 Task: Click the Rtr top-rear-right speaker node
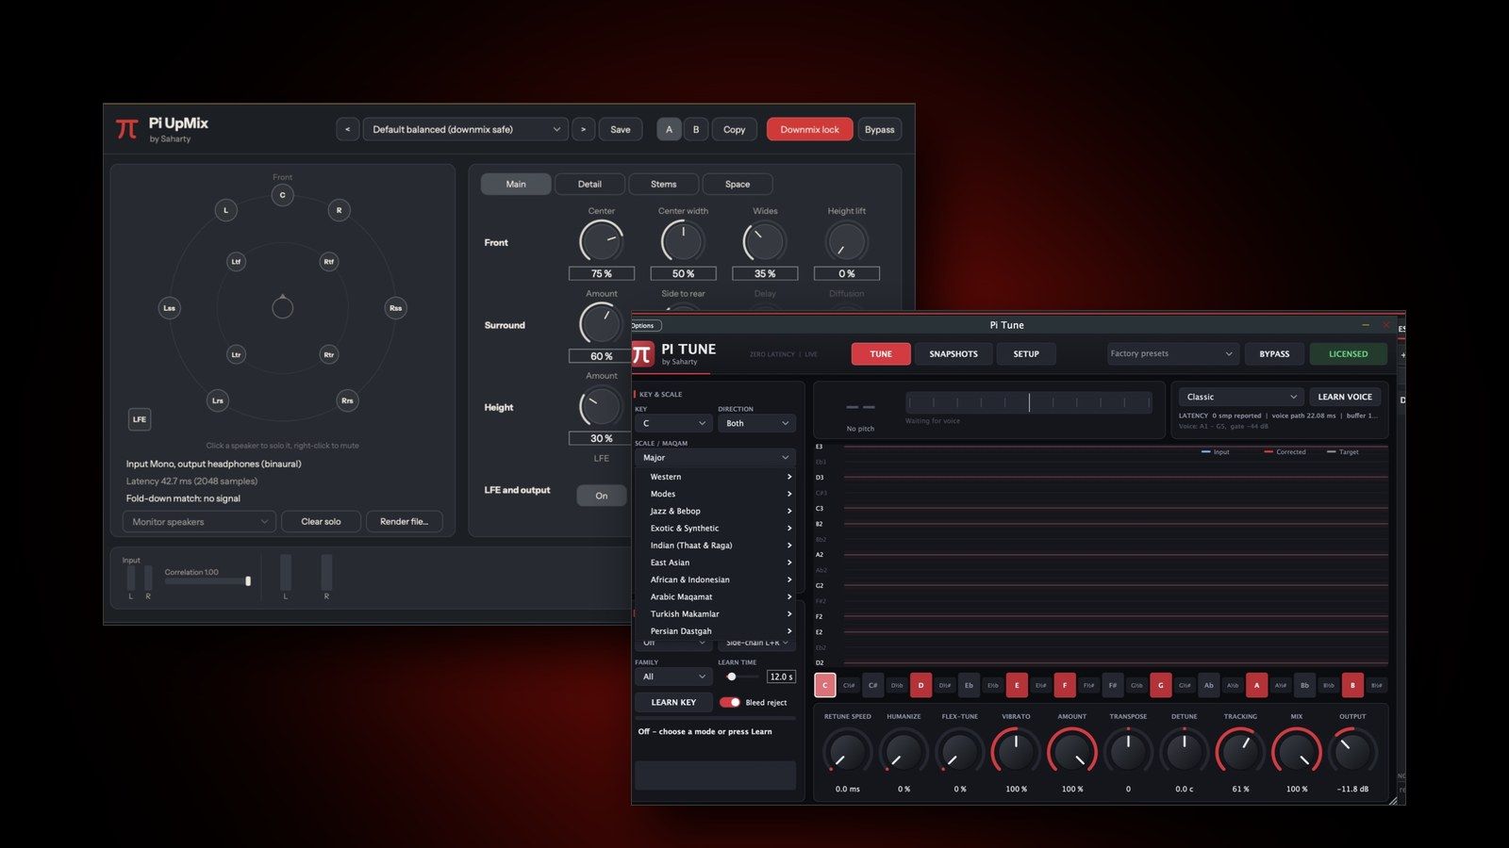[328, 354]
